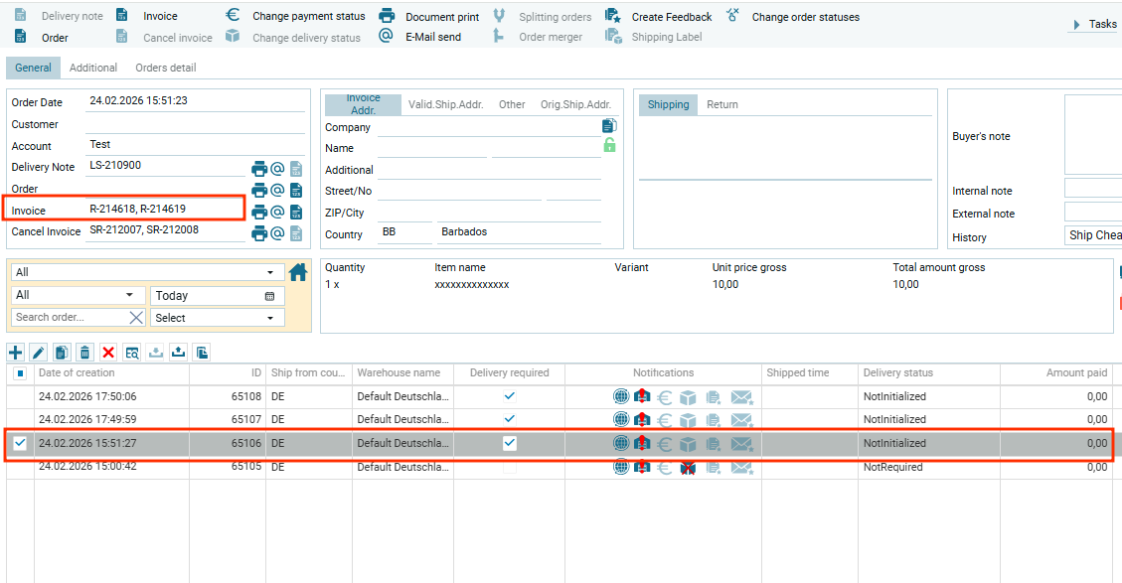This screenshot has width=1122, height=583.
Task: Click the red X icon in list toolbar
Action: pos(108,353)
